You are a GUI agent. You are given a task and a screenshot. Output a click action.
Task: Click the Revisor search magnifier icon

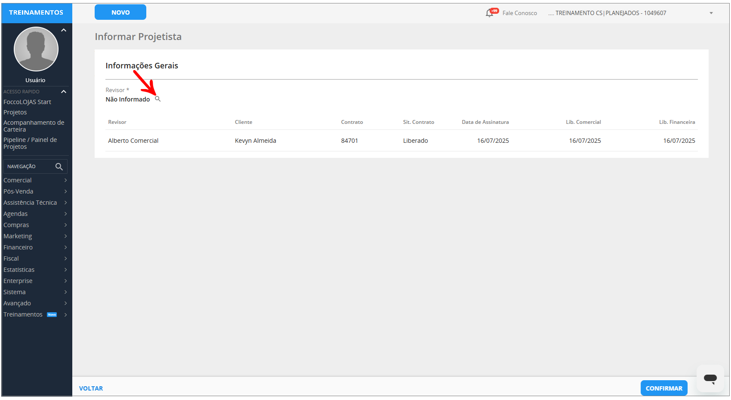coord(157,99)
